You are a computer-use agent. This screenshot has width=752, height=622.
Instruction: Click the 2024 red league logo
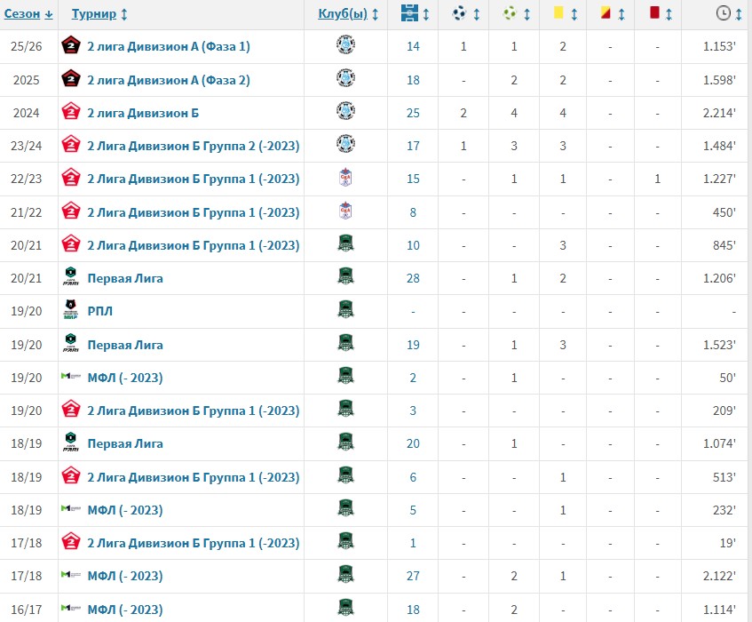70,111
